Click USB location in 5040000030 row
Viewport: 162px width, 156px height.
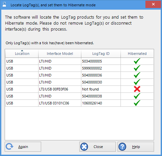(22, 82)
